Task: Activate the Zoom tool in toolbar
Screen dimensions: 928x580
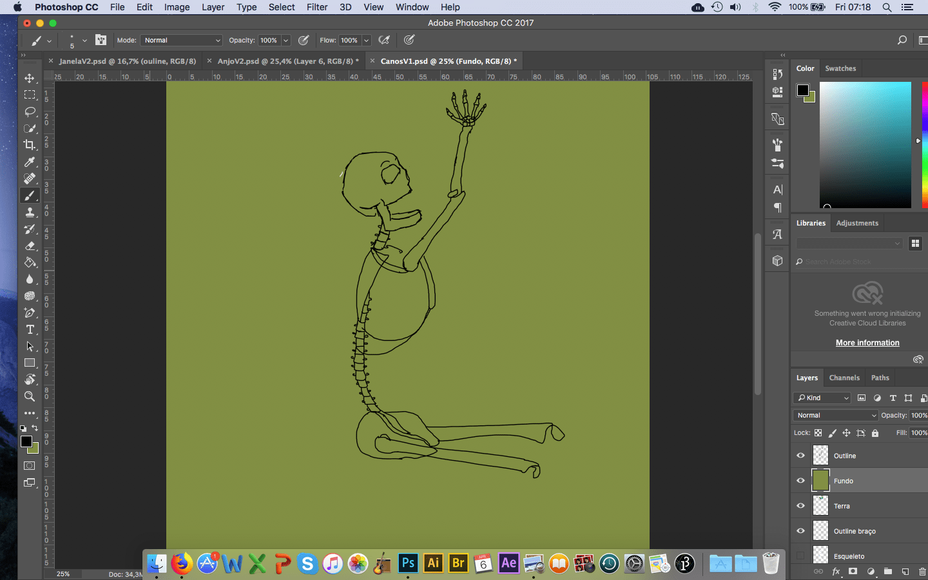Action: tap(30, 396)
